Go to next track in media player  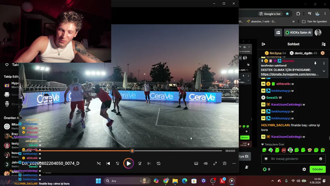point(149,164)
